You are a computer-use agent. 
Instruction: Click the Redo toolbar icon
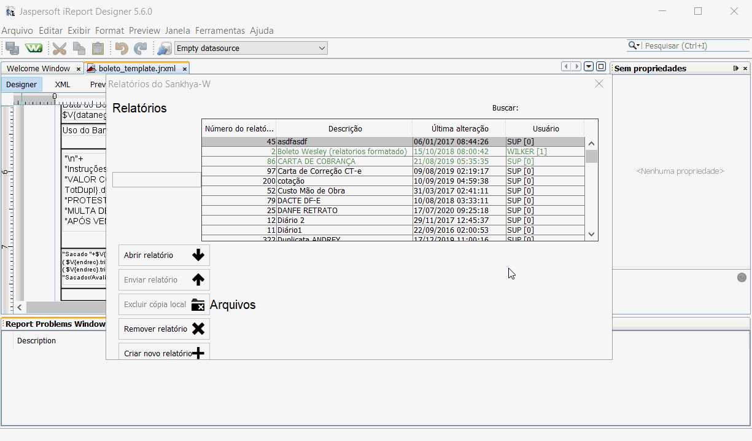point(141,48)
